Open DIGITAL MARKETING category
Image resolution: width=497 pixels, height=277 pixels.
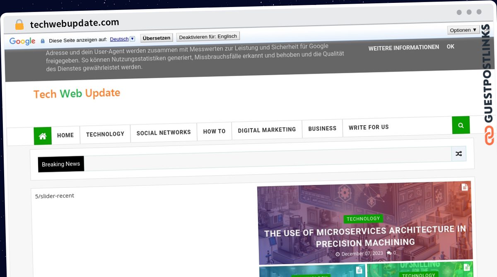click(x=267, y=130)
